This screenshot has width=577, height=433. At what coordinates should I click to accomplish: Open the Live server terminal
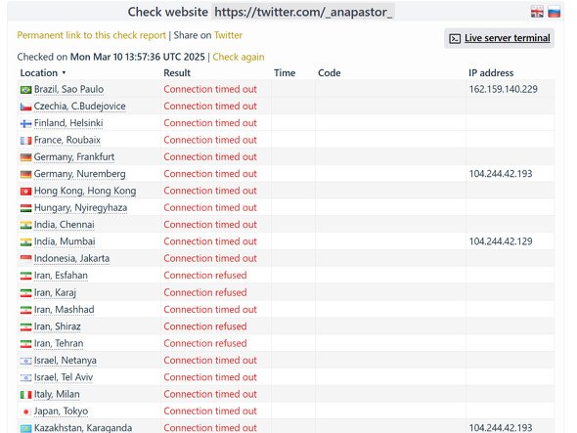pyautogui.click(x=508, y=38)
